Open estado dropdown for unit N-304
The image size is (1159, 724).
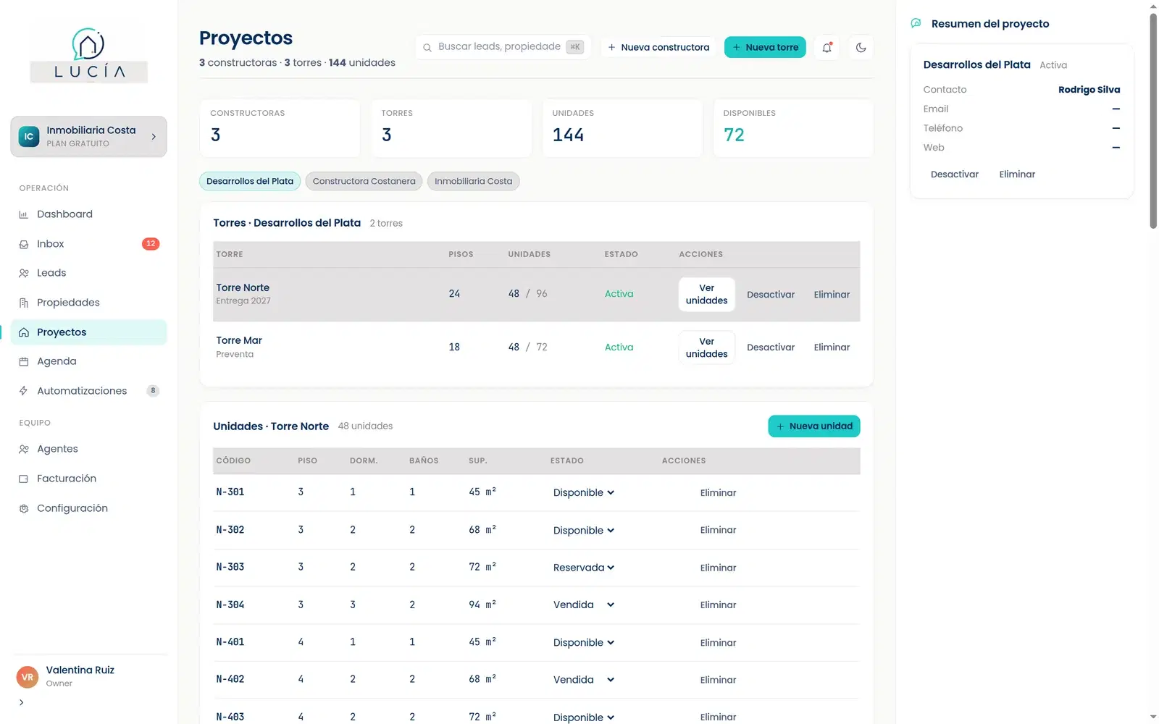[x=584, y=605]
